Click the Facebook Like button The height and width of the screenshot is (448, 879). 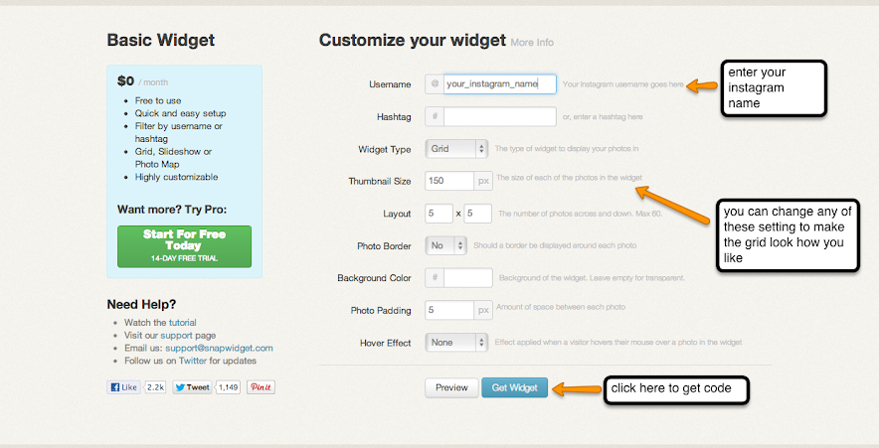tap(124, 387)
